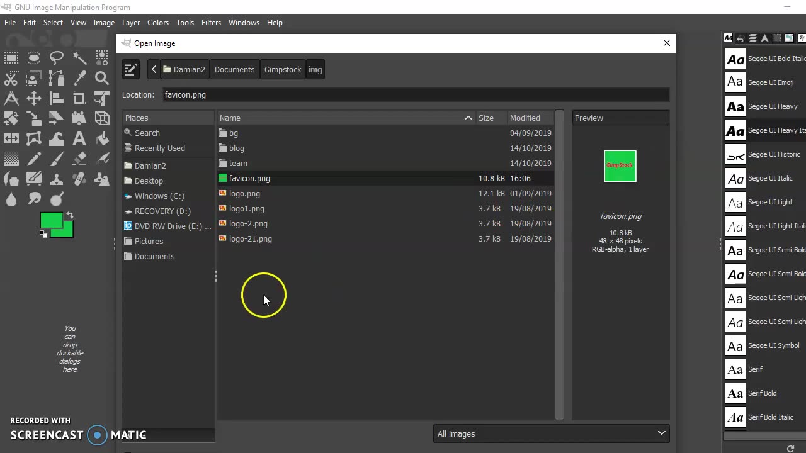Swap foreground and background colors
The image size is (806, 453).
pos(70,215)
